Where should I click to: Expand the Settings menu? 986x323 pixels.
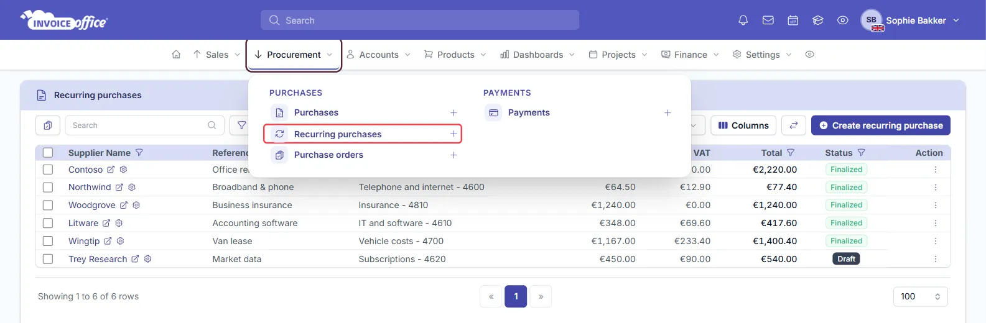762,55
